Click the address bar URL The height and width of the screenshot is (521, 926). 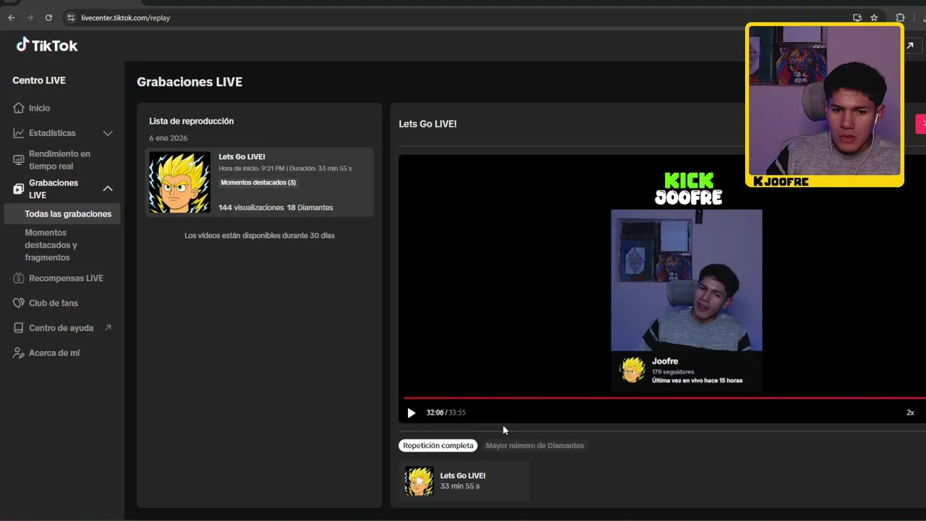[x=125, y=17]
